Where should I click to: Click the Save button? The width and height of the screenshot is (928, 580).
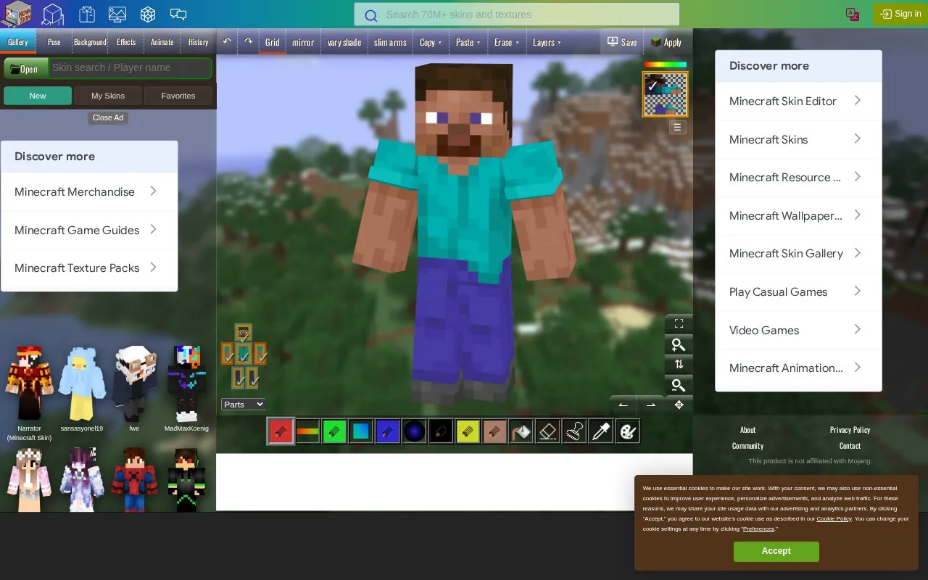click(622, 42)
